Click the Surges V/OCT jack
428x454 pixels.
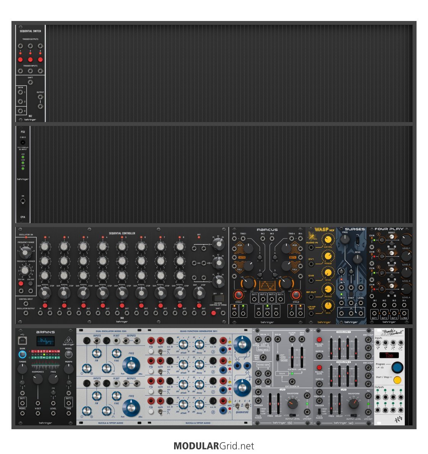pyautogui.click(x=351, y=303)
